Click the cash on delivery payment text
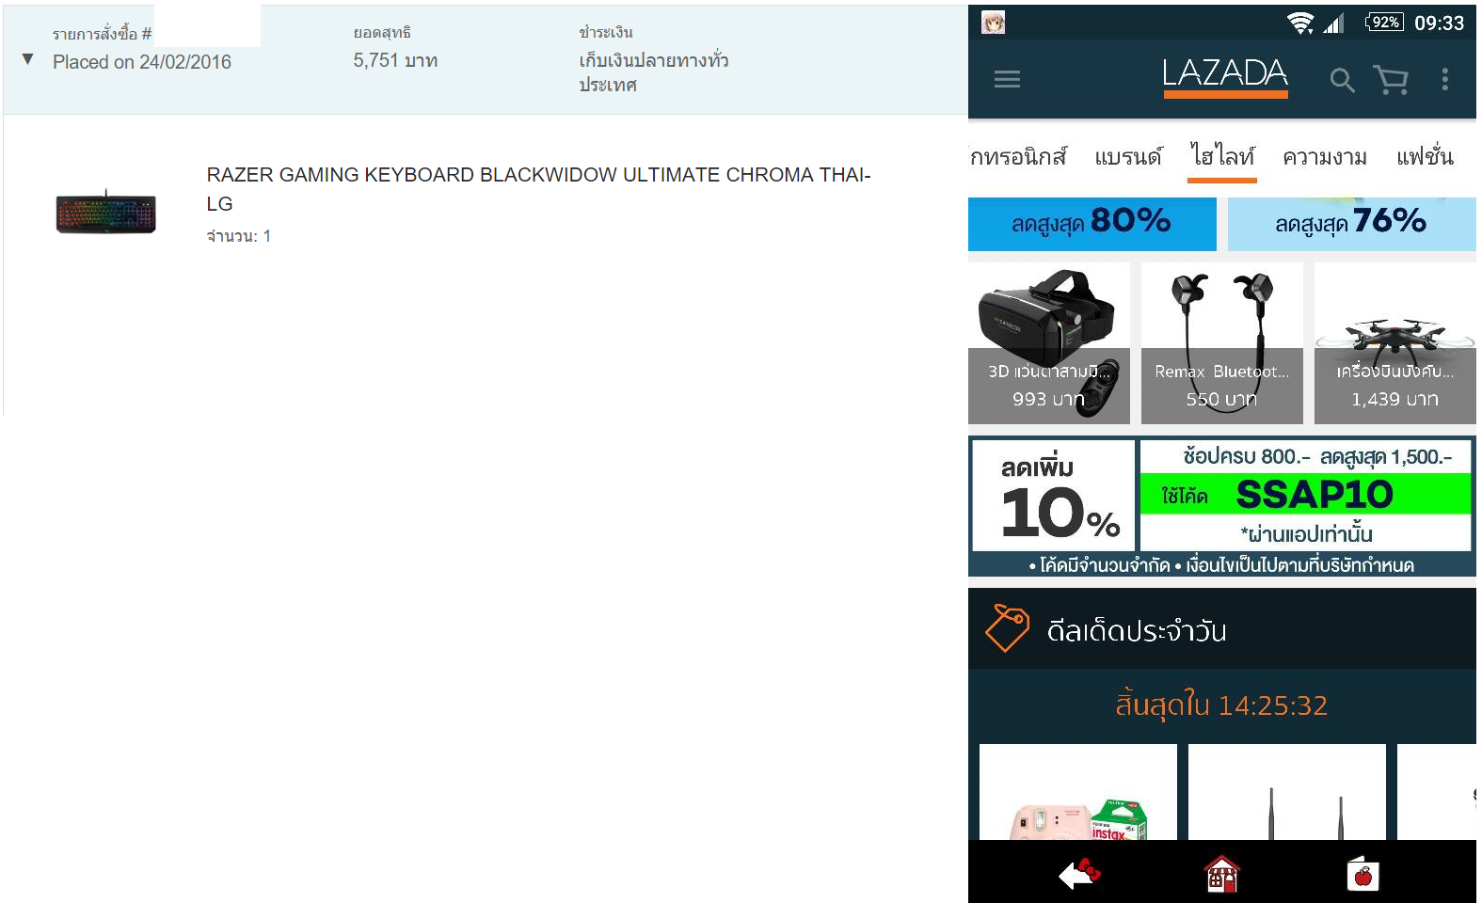Screen dimensions: 1482x903 (654, 72)
